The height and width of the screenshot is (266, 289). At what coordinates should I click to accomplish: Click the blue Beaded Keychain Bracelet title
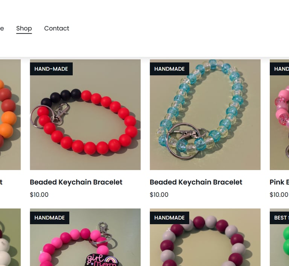pos(196,182)
